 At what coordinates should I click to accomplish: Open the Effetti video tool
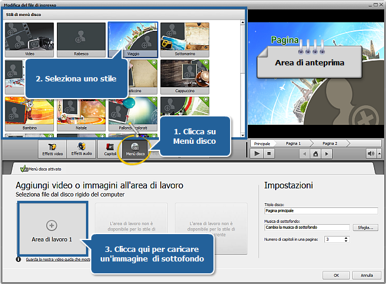click(52, 149)
